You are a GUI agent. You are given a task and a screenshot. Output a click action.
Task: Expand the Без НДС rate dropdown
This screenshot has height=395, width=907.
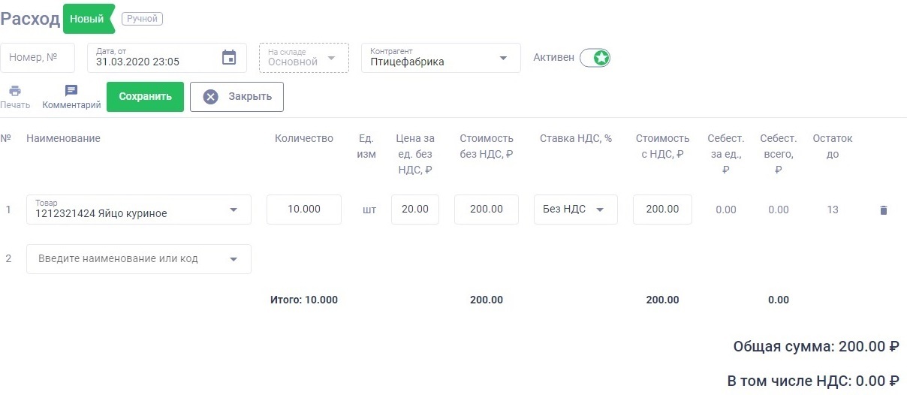click(x=600, y=210)
